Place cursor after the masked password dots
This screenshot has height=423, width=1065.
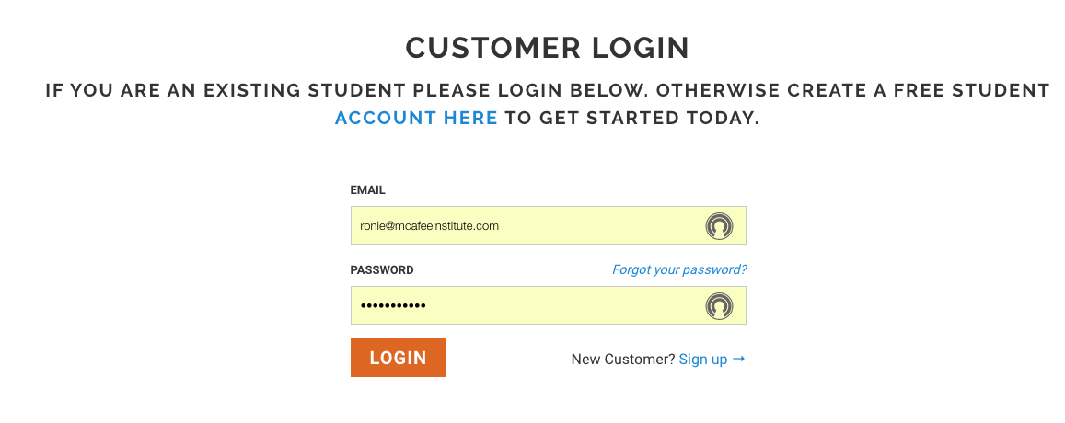427,306
